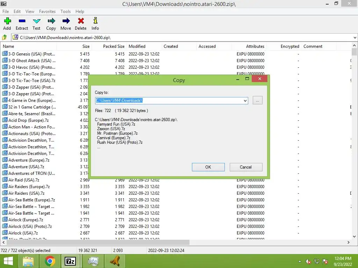Select 3-D Ghost Attack (USA) file row
This screenshot has width=358, height=268.
tap(176, 61)
